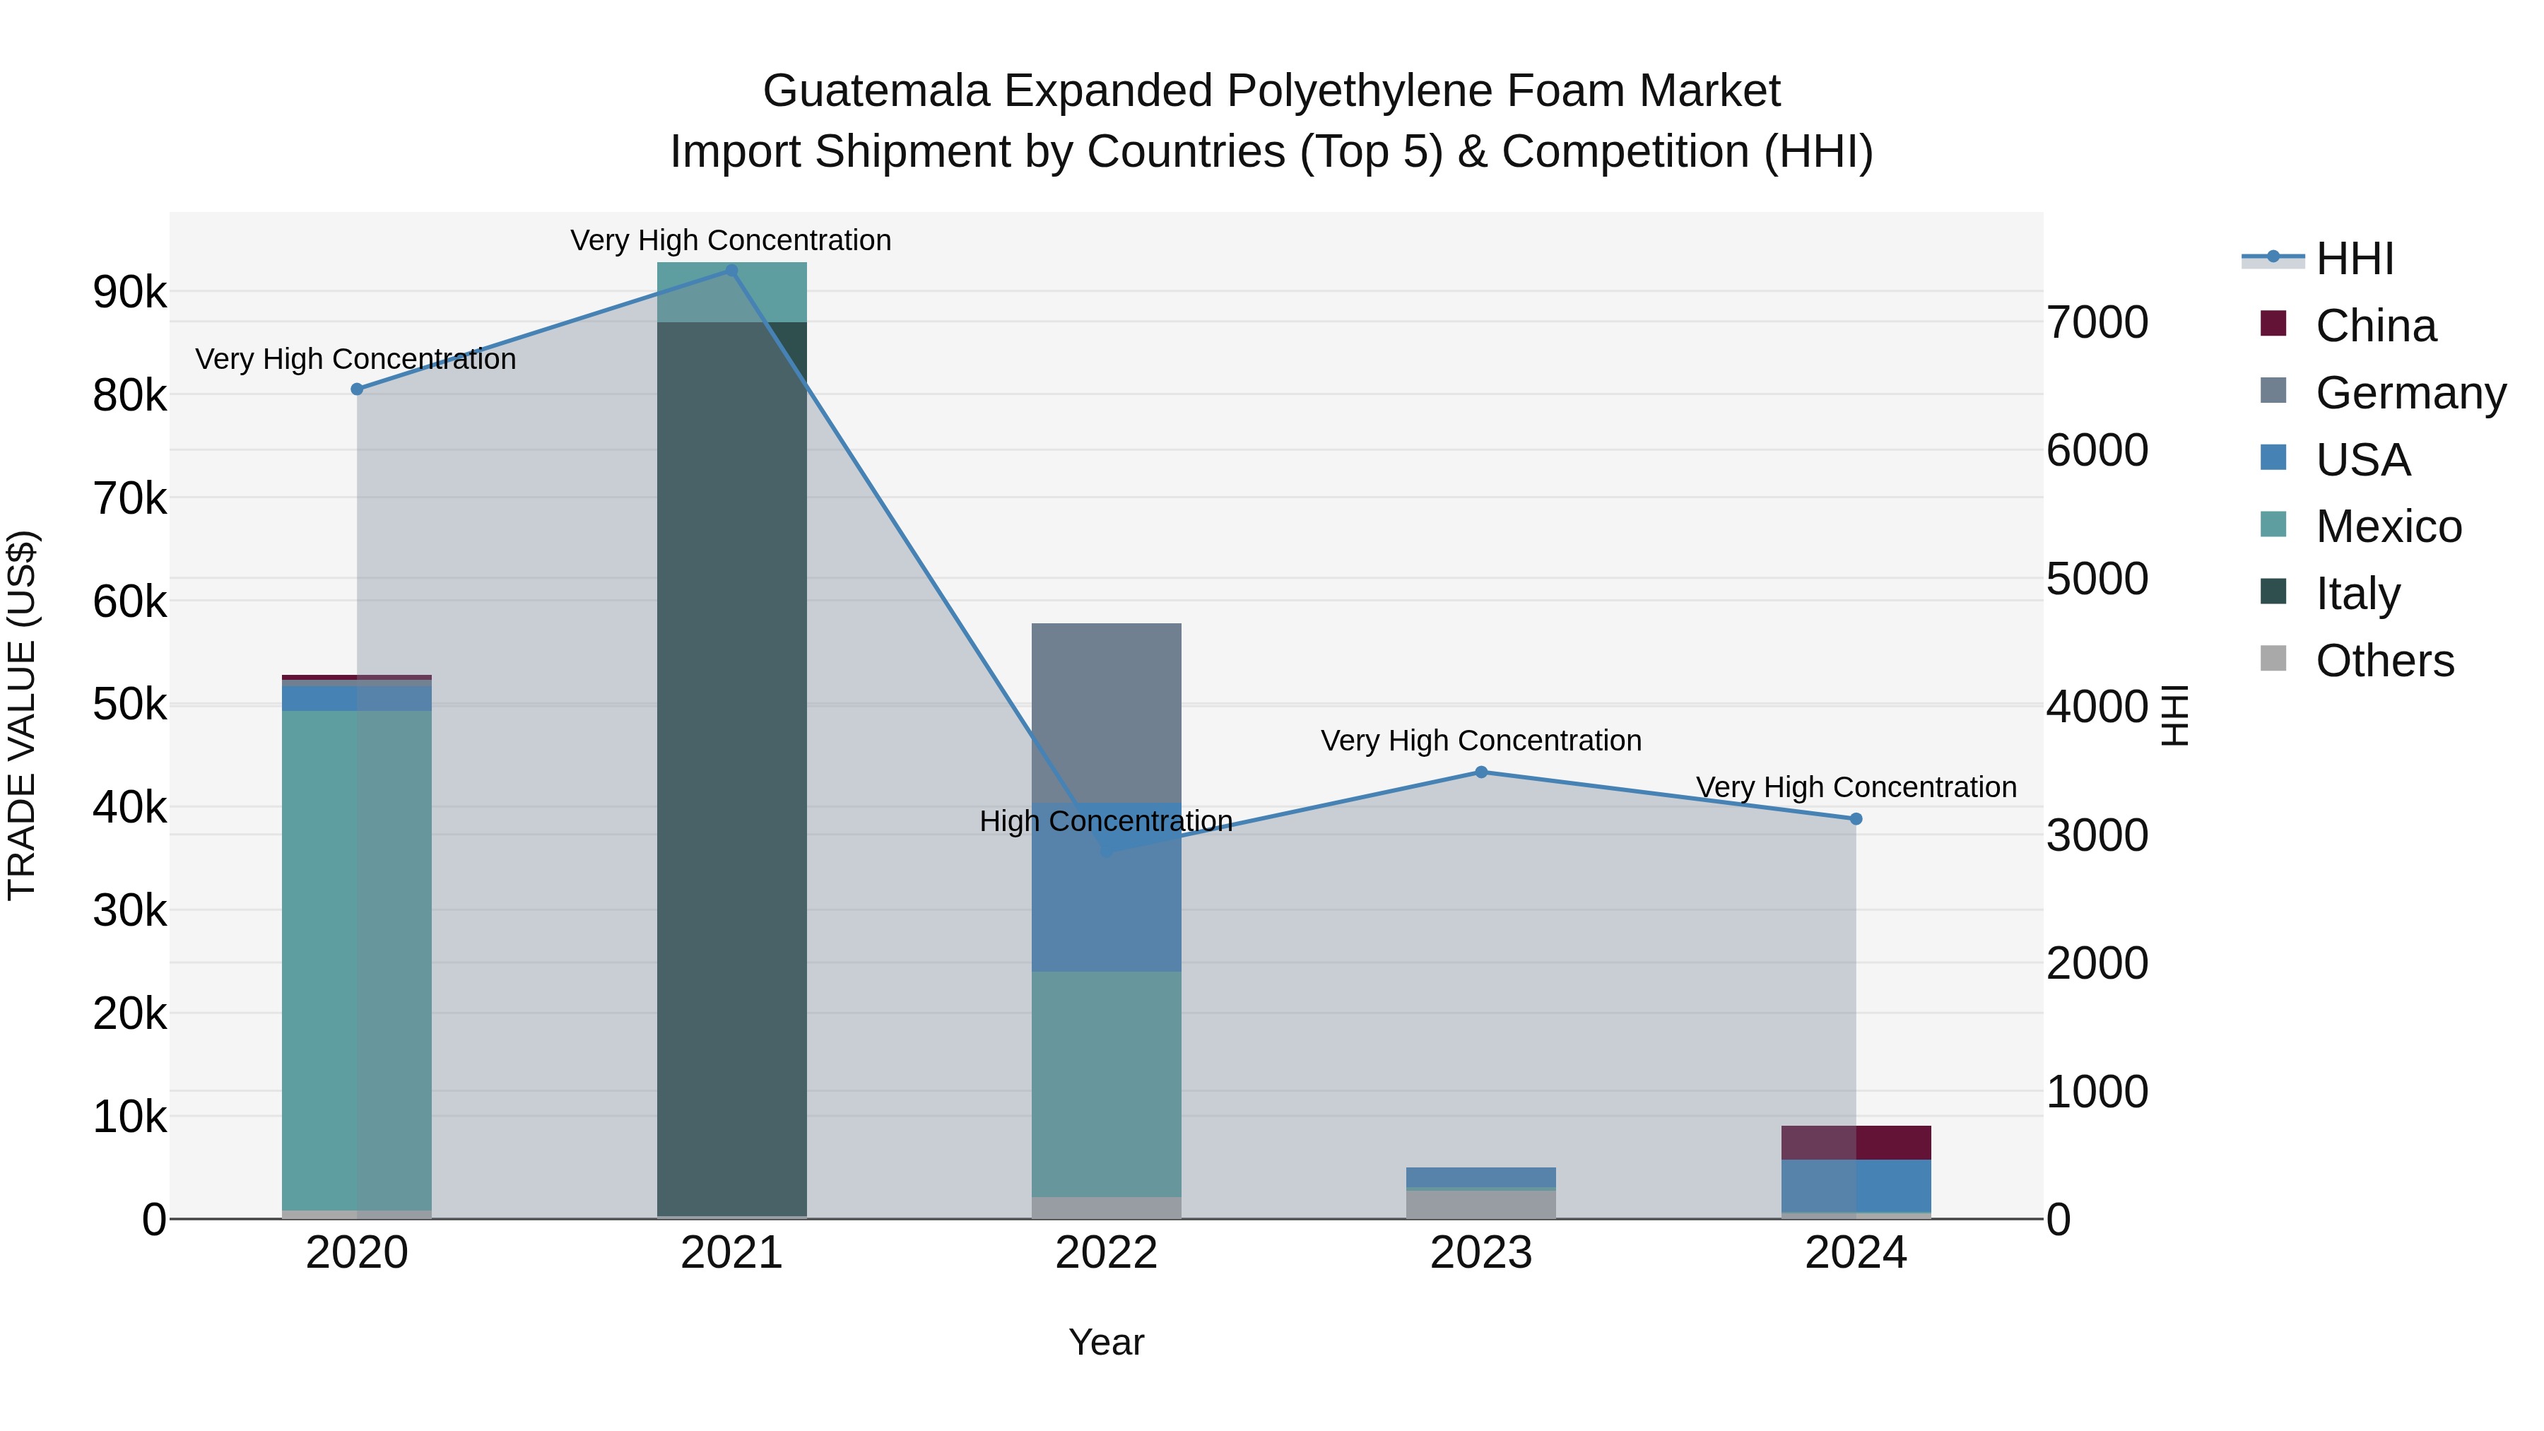This screenshot has width=2544, height=1431.
Task: Click the 2022 HHI data point
Action: tap(1107, 852)
